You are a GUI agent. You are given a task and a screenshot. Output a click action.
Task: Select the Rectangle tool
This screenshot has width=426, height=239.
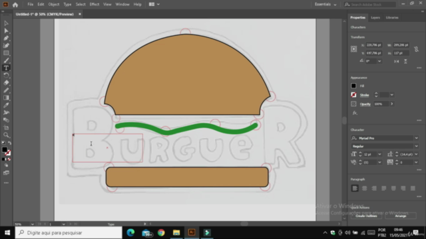coord(6,53)
